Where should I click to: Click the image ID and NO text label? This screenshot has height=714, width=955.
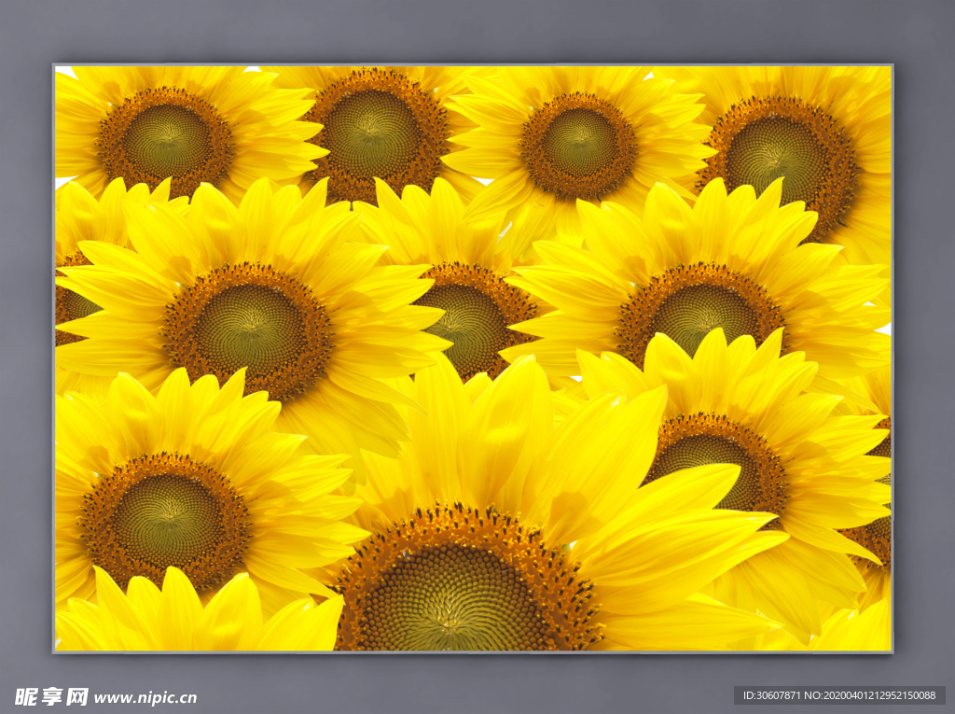tap(839, 695)
